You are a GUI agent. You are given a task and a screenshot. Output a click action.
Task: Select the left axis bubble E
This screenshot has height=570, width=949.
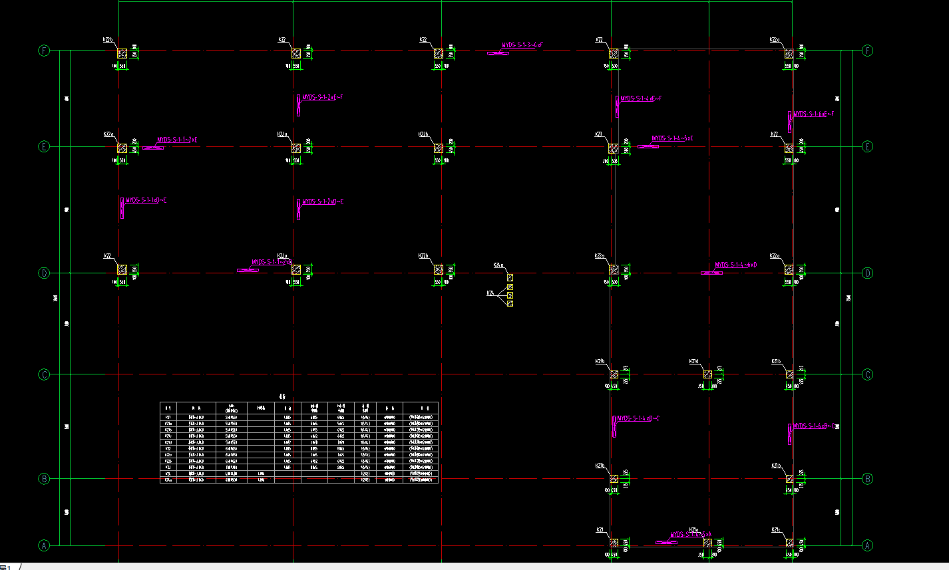tap(44, 147)
